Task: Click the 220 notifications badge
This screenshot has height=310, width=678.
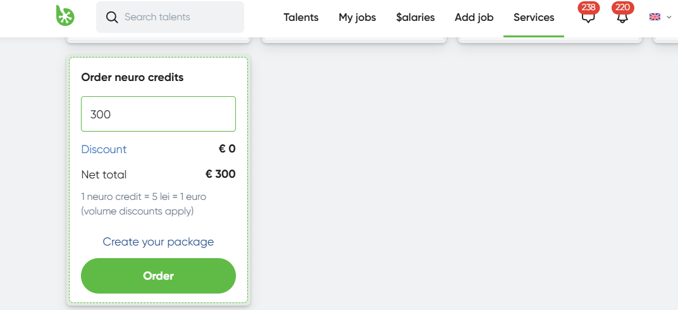Action: pos(623,8)
